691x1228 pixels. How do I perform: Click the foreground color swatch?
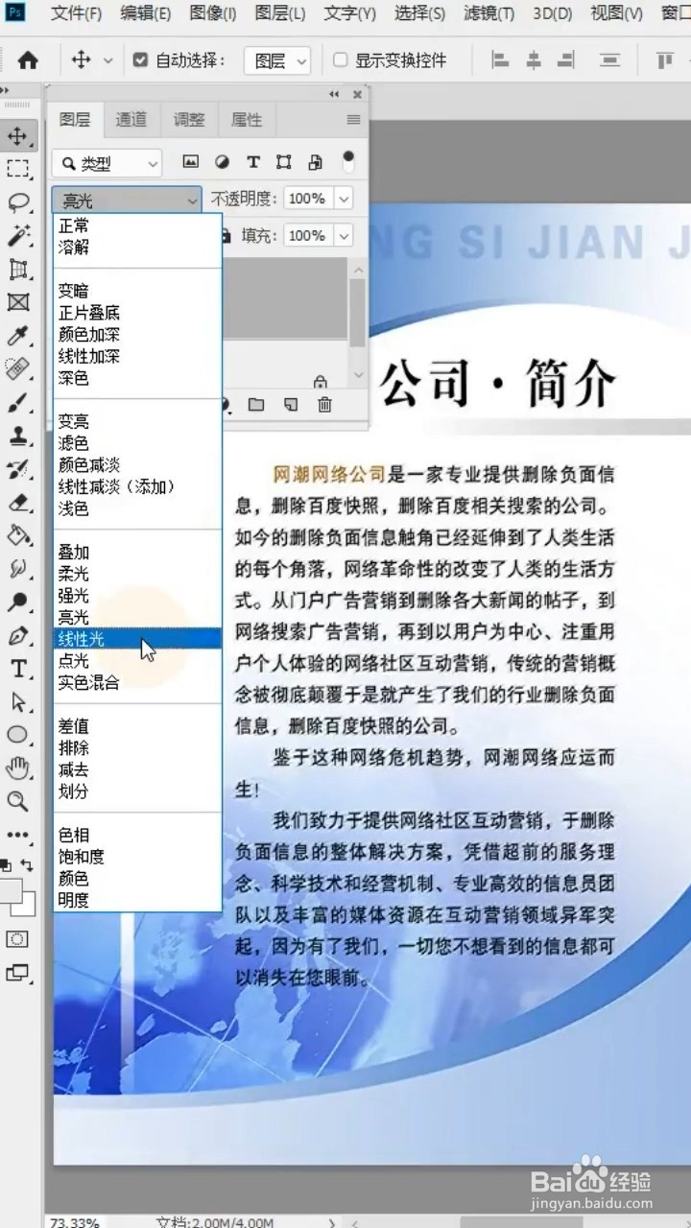[x=11, y=889]
